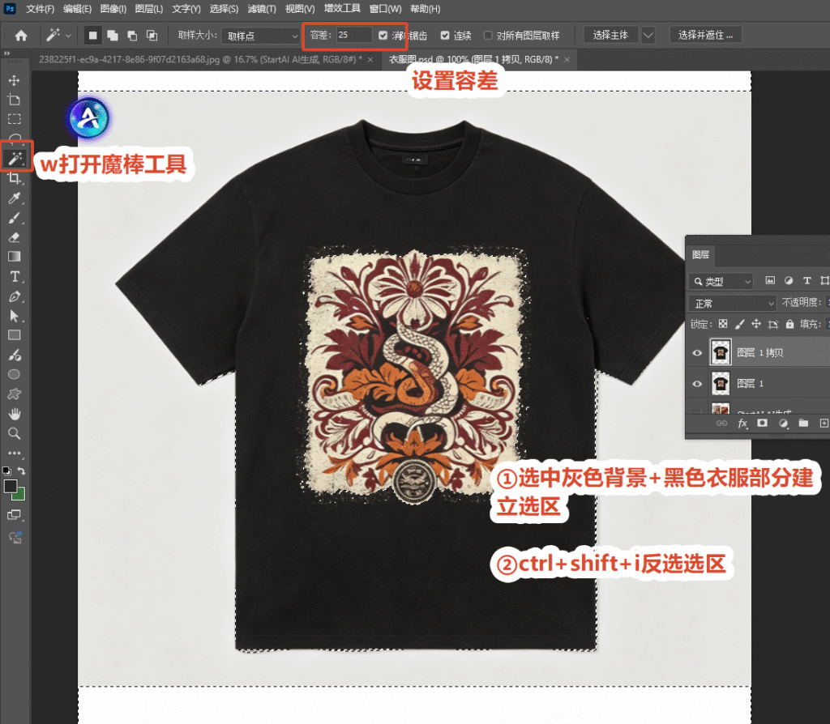The image size is (830, 724).
Task: Select the Rectangle shape tool
Action: pyautogui.click(x=15, y=335)
